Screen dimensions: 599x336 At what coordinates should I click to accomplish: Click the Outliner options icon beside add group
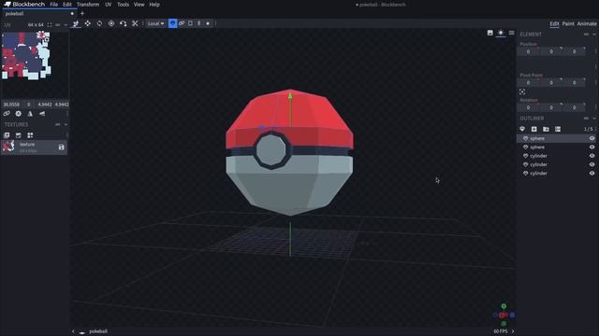[558, 129]
